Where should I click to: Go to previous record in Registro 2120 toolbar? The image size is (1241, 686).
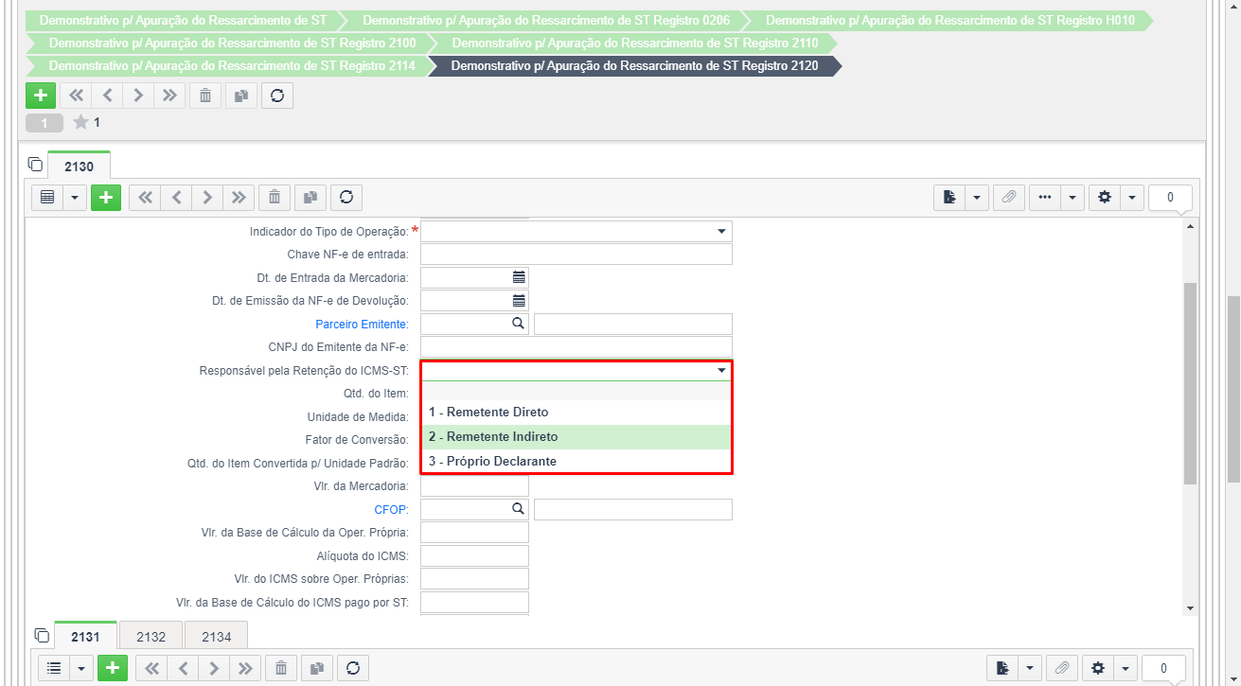tap(107, 96)
